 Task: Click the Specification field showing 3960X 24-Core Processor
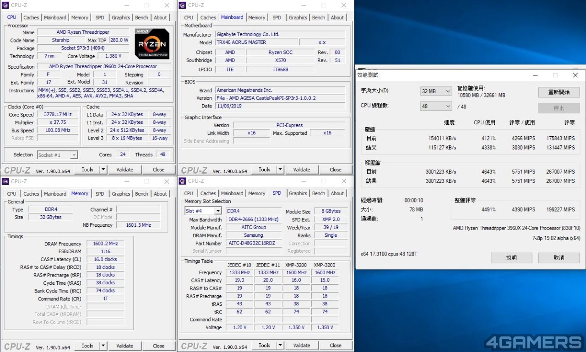pyautogui.click(x=104, y=67)
